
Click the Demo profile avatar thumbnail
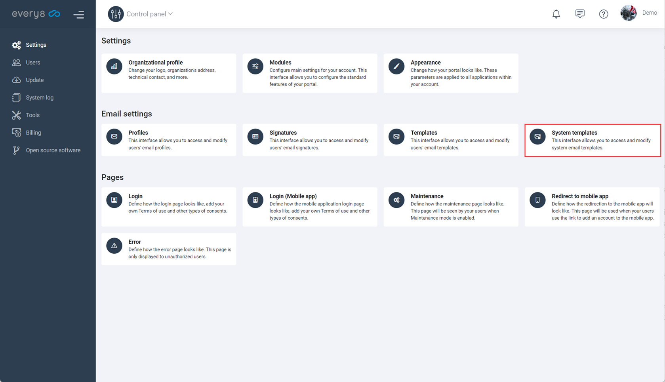pos(628,12)
